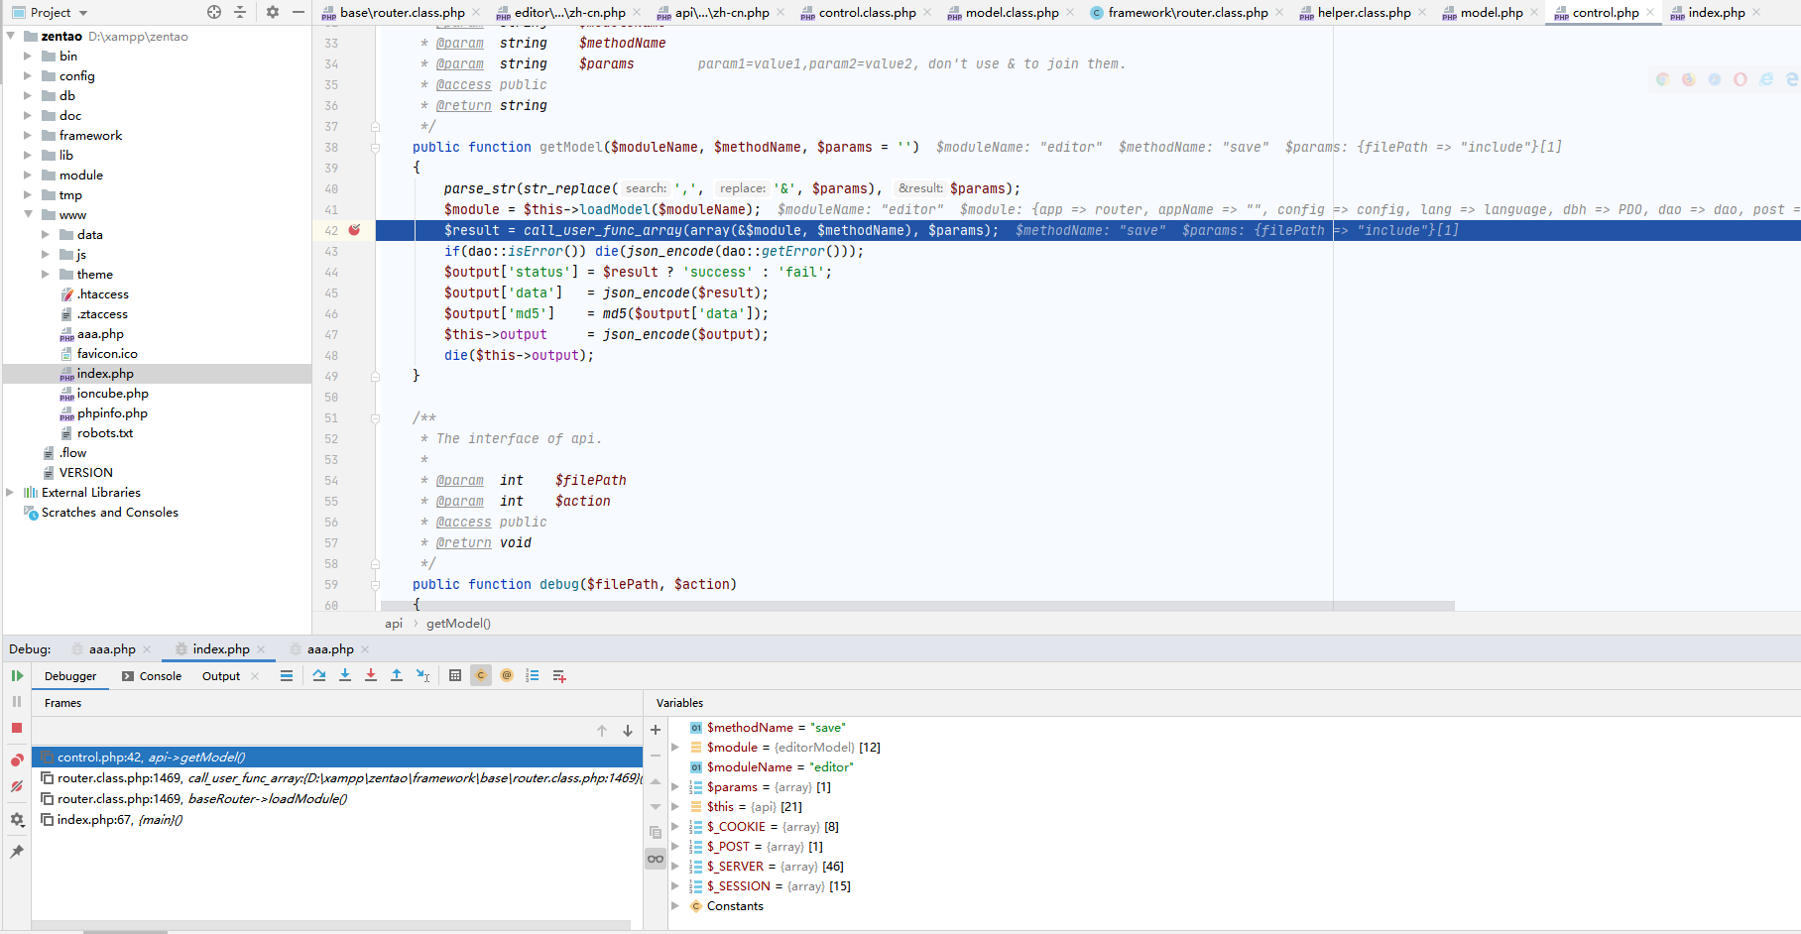
Task: Click the add-to-list icon in debug toolbar
Action: (559, 676)
